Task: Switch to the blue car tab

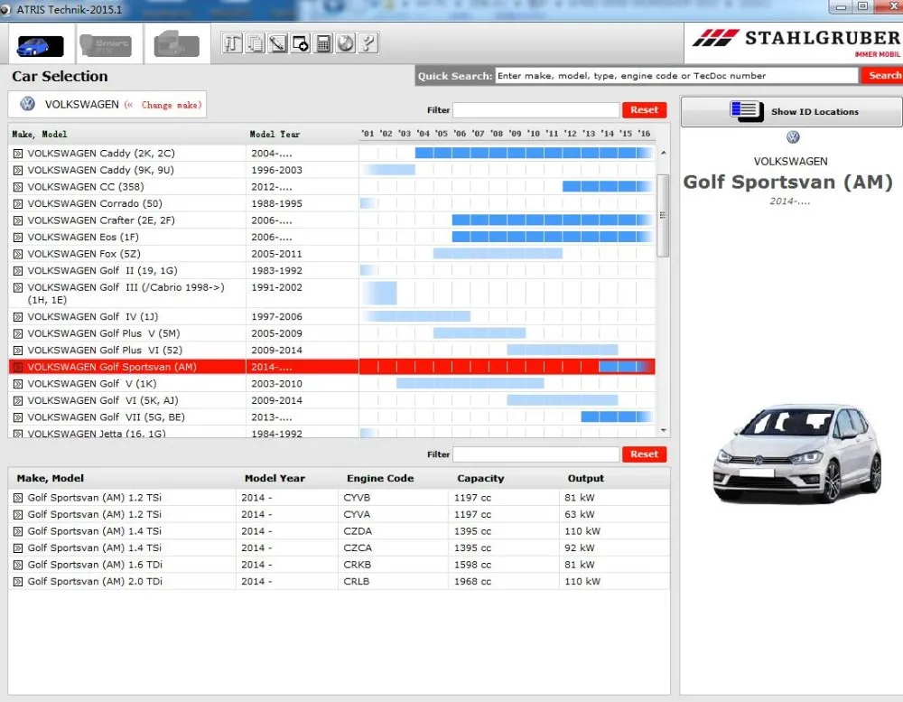Action: click(41, 46)
